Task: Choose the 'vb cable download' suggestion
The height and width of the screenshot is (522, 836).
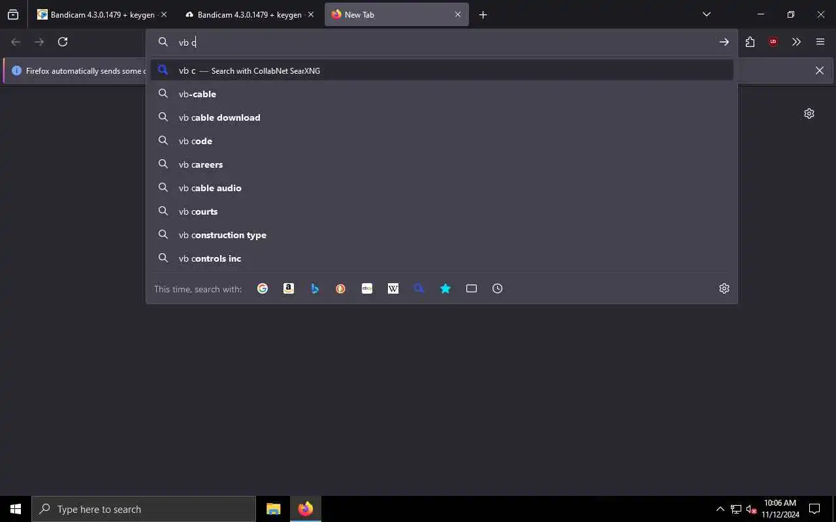Action: [442, 117]
